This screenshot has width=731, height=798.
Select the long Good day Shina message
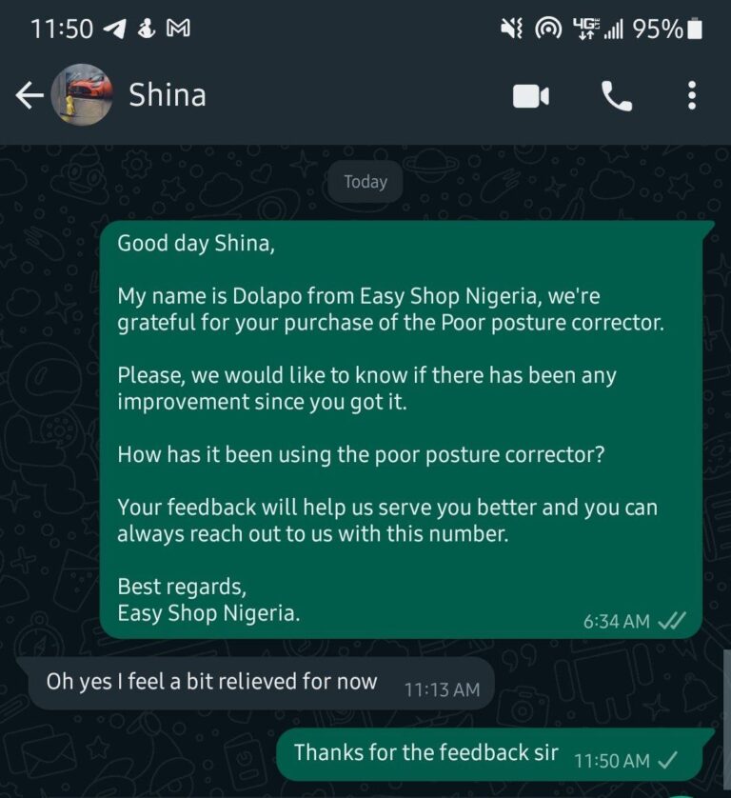[402, 429]
